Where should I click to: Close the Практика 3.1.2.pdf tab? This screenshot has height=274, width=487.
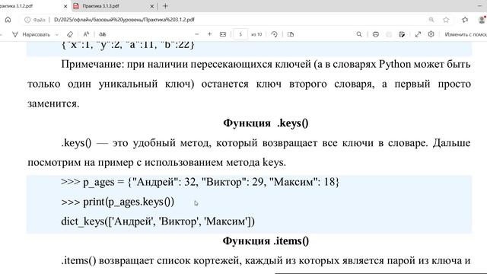tap(65, 6)
